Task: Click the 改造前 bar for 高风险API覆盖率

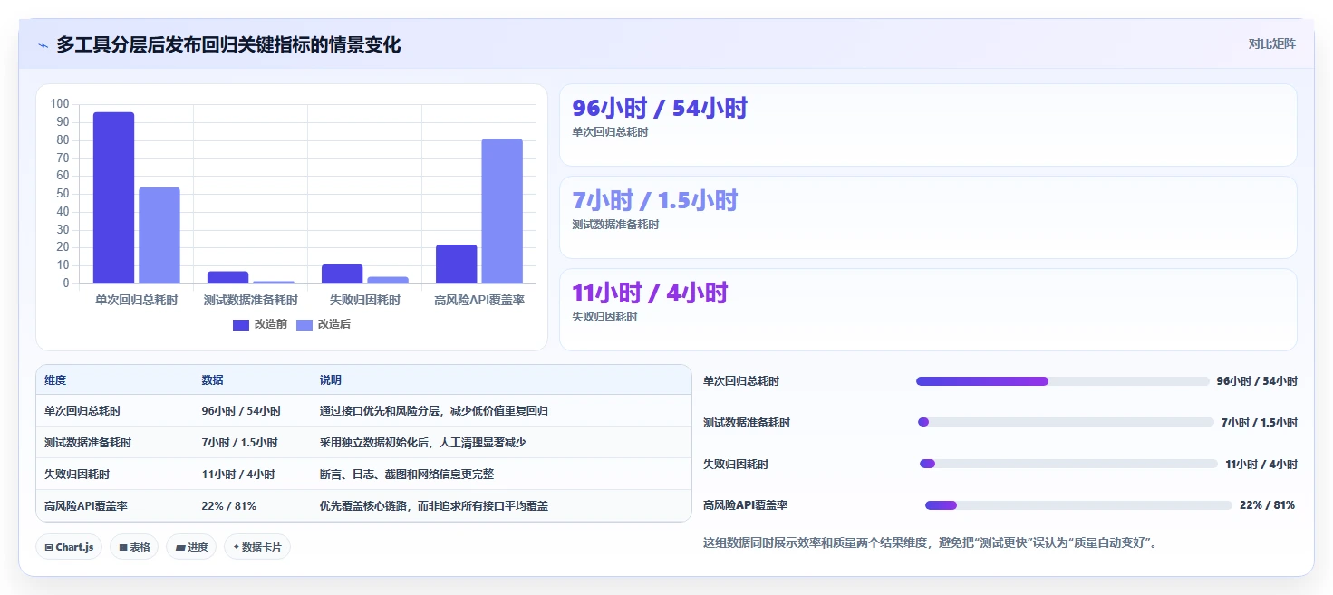Action: pos(457,264)
